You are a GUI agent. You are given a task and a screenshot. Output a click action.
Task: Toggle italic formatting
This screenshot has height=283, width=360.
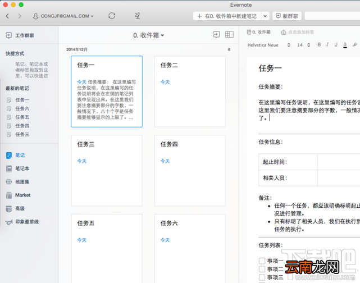point(327,44)
